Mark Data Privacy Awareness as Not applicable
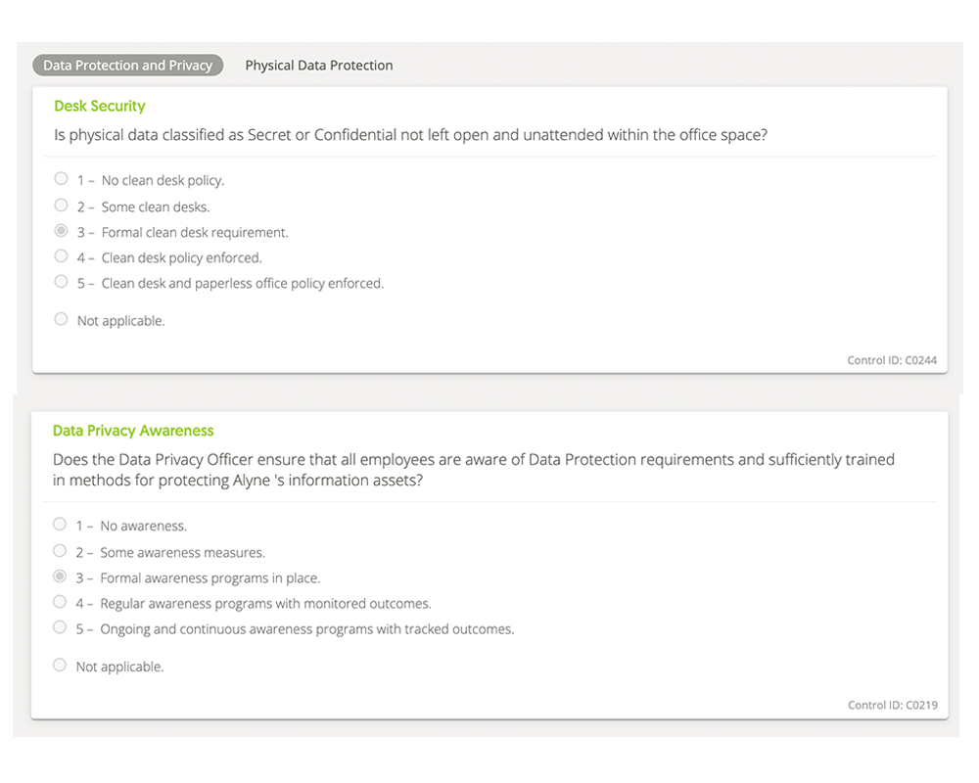Image resolution: width=979 pixels, height=783 pixels. click(x=60, y=665)
